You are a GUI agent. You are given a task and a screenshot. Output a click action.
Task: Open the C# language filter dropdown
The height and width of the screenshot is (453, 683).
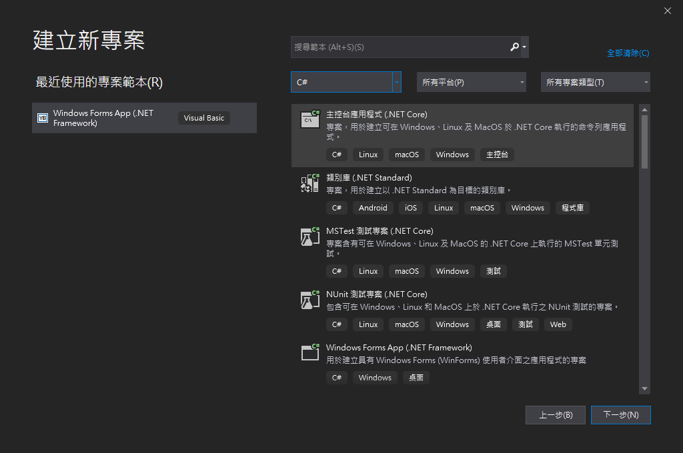point(346,82)
